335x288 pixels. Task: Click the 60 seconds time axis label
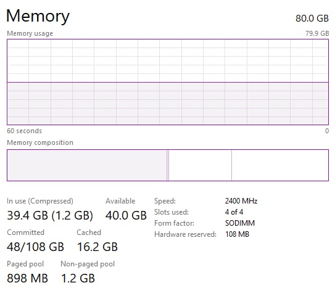24,131
